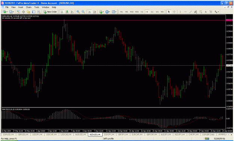This screenshot has height=141, width=234.
Task: Switch to the USDJPY,H4 chart tab
Action: click(37, 134)
